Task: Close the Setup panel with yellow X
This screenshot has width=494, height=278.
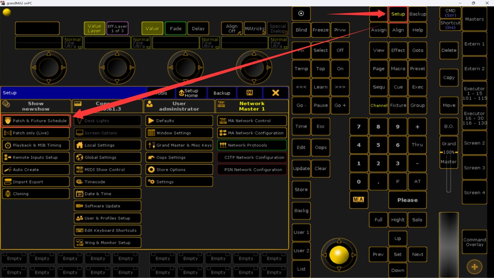Action: pos(275,93)
